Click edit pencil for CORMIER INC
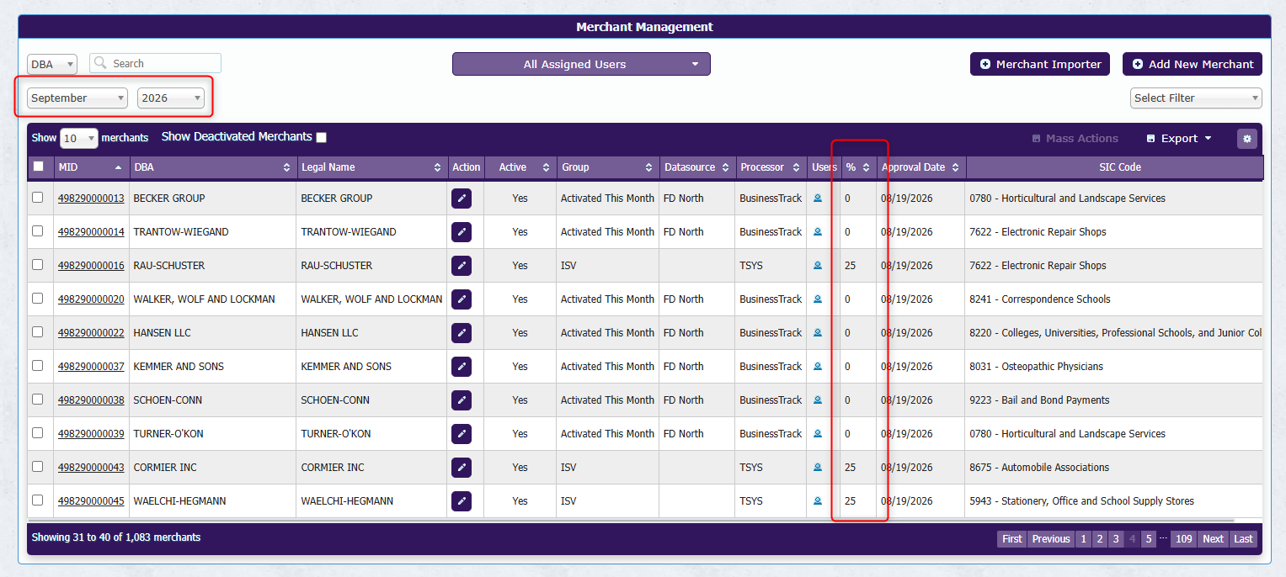The image size is (1286, 577). tap(462, 468)
